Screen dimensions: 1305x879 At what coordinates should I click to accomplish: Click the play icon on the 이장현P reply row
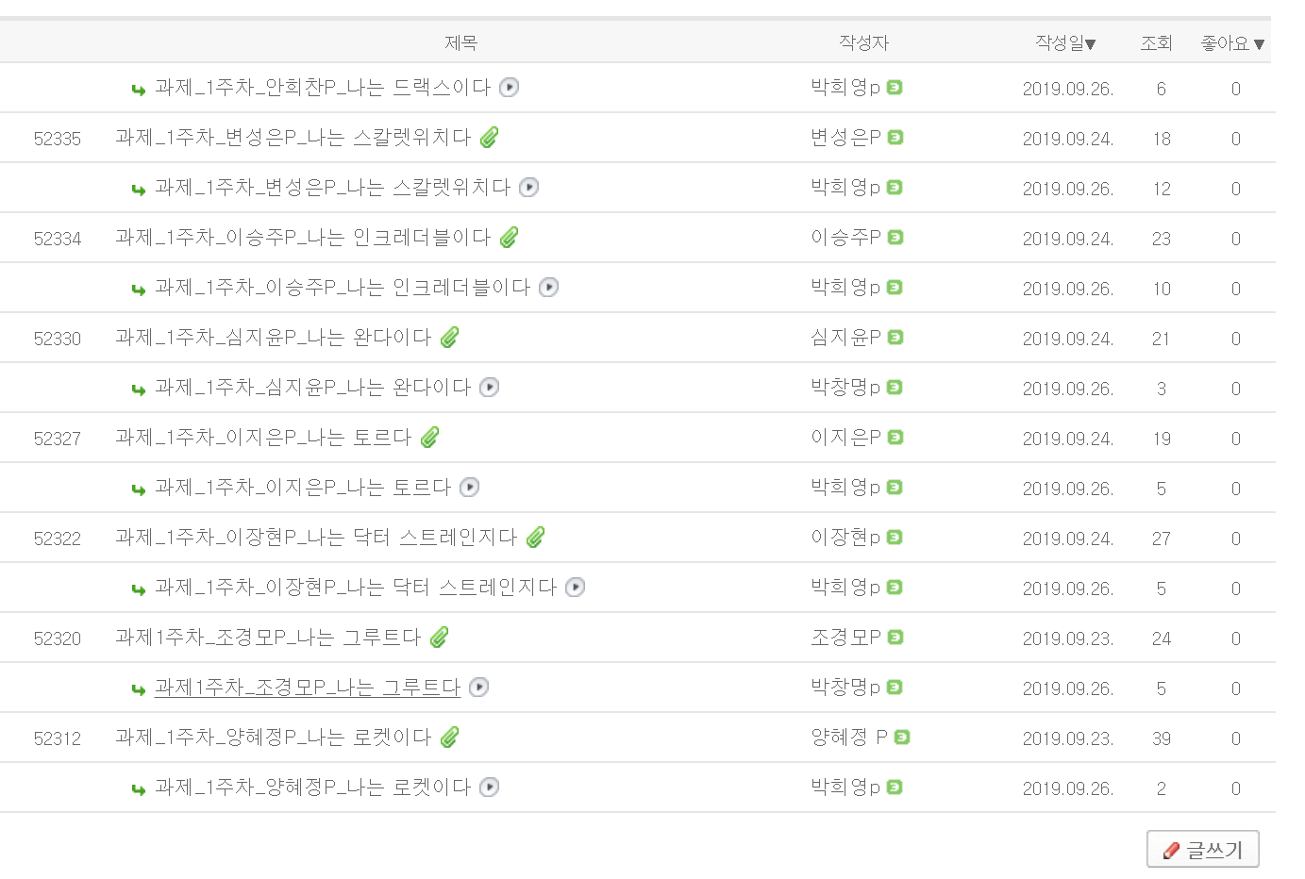pos(575,588)
